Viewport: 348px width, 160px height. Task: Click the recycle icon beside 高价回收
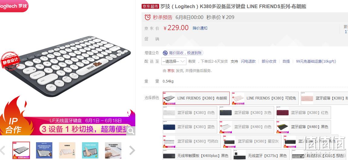(x=165, y=53)
